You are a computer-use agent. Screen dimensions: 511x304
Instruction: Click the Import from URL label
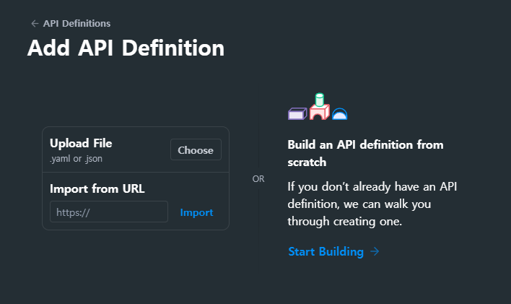click(97, 189)
